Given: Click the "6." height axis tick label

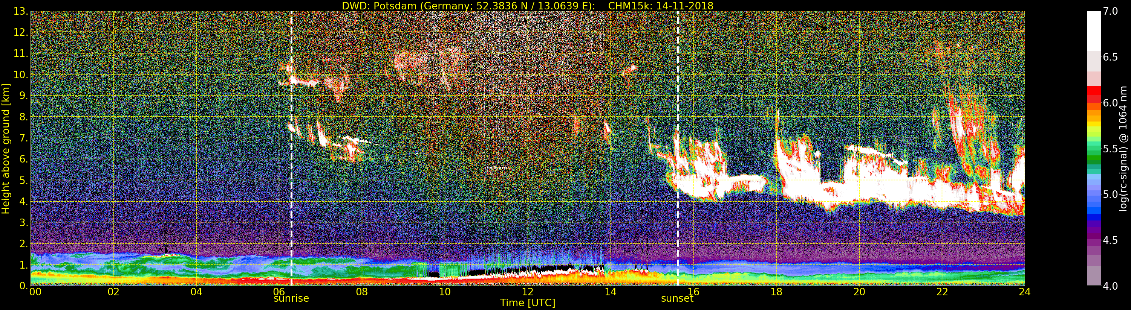Looking at the screenshot, I should tap(23, 159).
